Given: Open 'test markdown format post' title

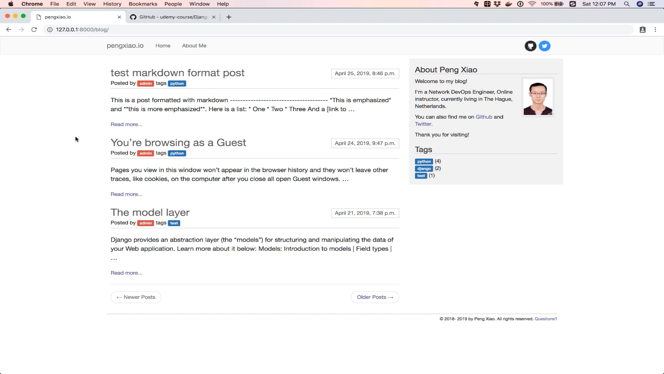Looking at the screenshot, I should 177,73.
